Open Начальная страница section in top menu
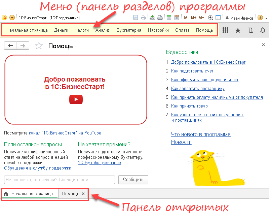The width and height of the screenshot is (269, 213). pyautogui.click(x=27, y=30)
